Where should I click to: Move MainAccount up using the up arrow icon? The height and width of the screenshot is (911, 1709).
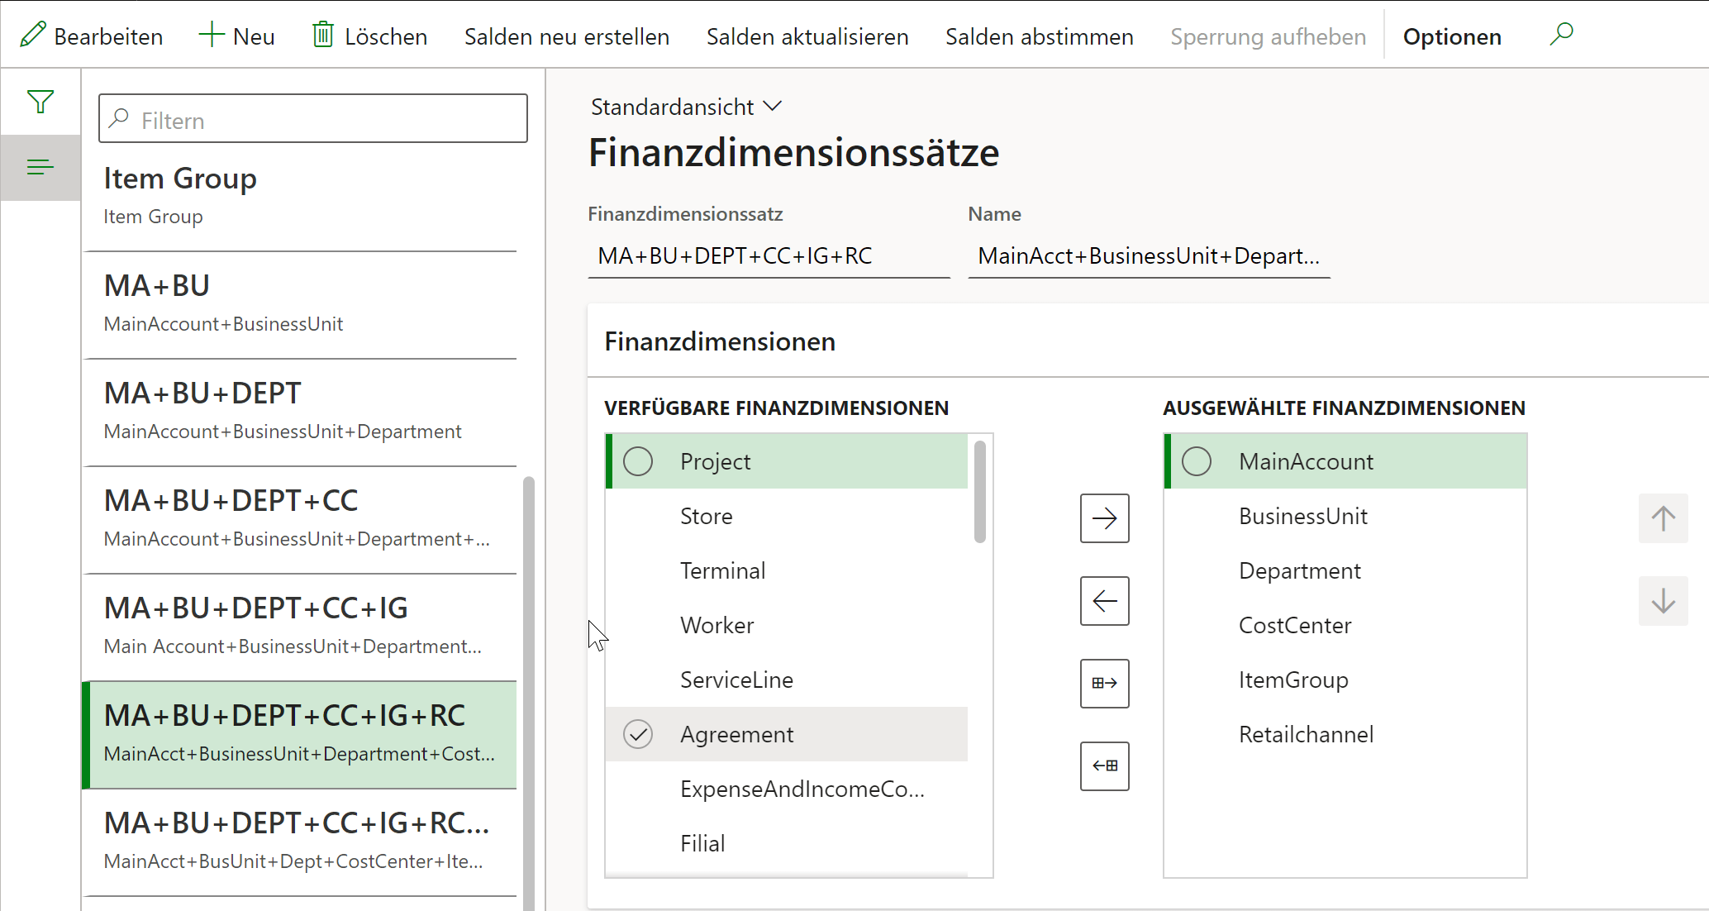(x=1664, y=518)
